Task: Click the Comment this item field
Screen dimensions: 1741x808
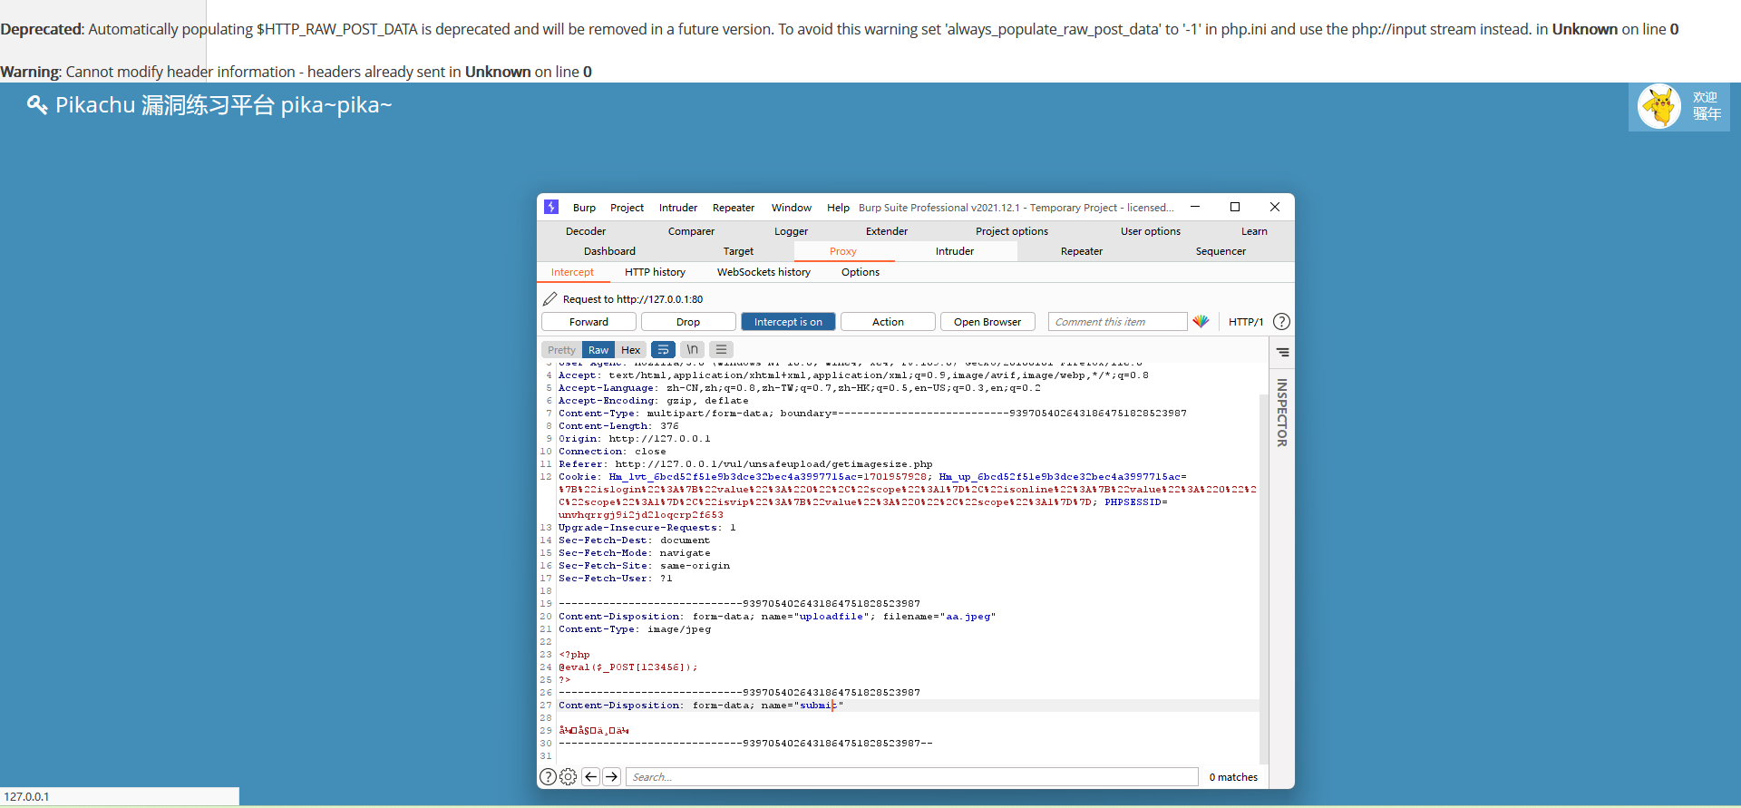Action: [x=1117, y=321]
